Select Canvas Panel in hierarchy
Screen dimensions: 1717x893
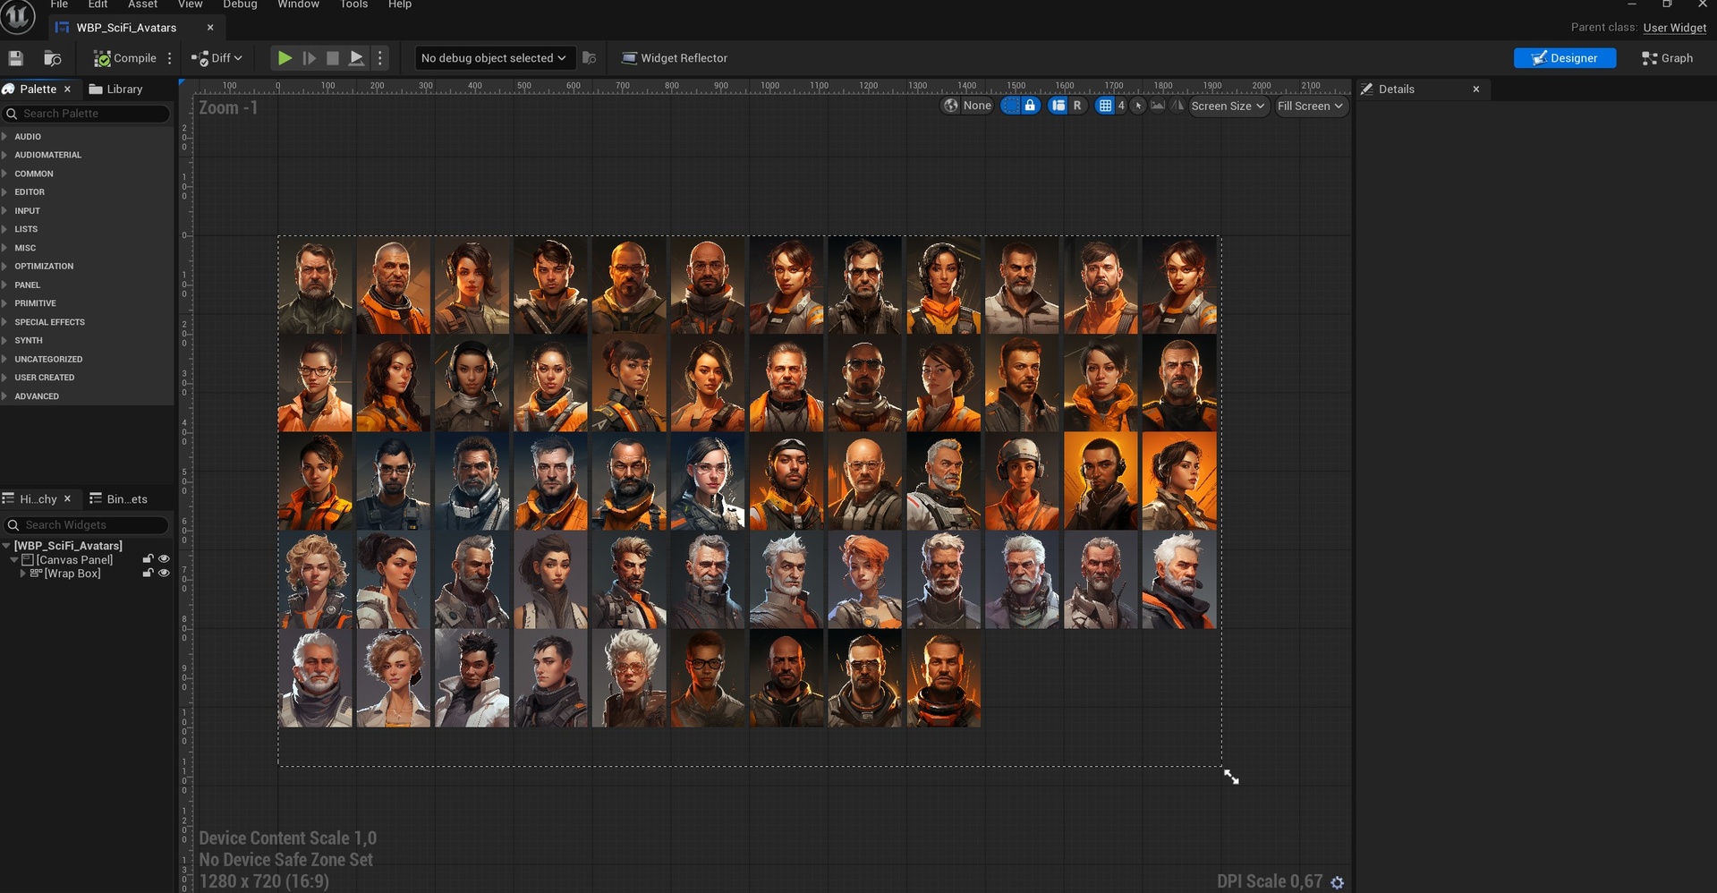pyautogui.click(x=74, y=560)
